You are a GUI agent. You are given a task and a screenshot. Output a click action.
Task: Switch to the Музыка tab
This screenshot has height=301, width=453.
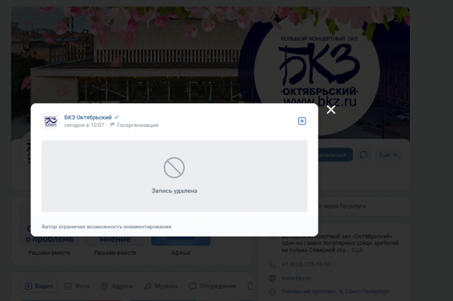click(x=161, y=286)
